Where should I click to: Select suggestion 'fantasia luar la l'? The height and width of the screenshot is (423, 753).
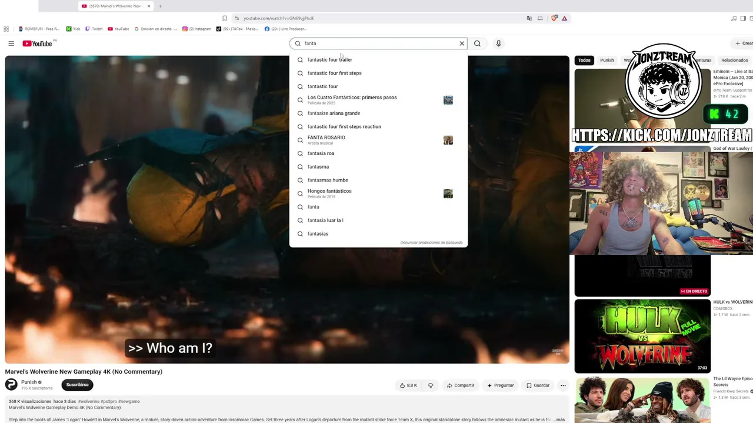[378, 220]
